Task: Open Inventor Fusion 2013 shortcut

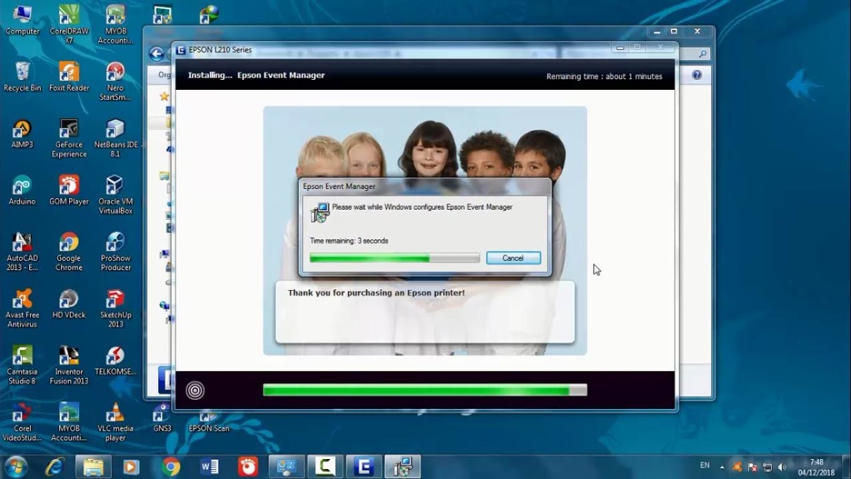Action: [x=69, y=365]
